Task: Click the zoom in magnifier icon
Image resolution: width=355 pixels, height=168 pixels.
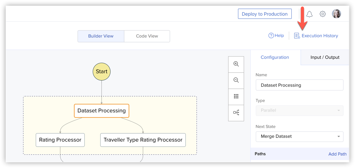Action: [x=236, y=64]
